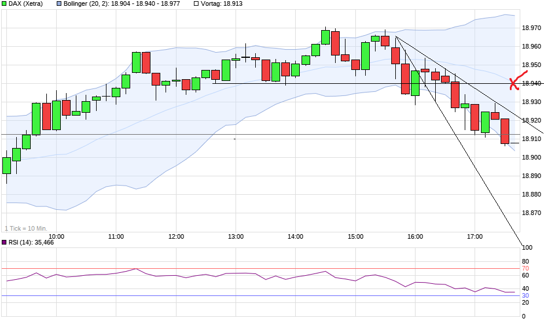
Task: Click the blue Bollinger legend swatch
Action: 59,4
